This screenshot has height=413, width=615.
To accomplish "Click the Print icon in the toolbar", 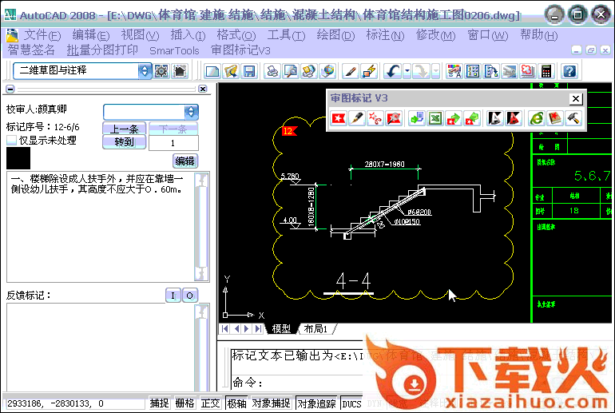I will pos(272,71).
